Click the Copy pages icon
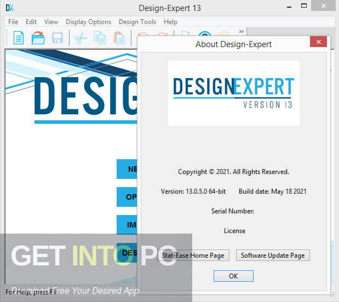This screenshot has height=302, width=339. [100, 38]
